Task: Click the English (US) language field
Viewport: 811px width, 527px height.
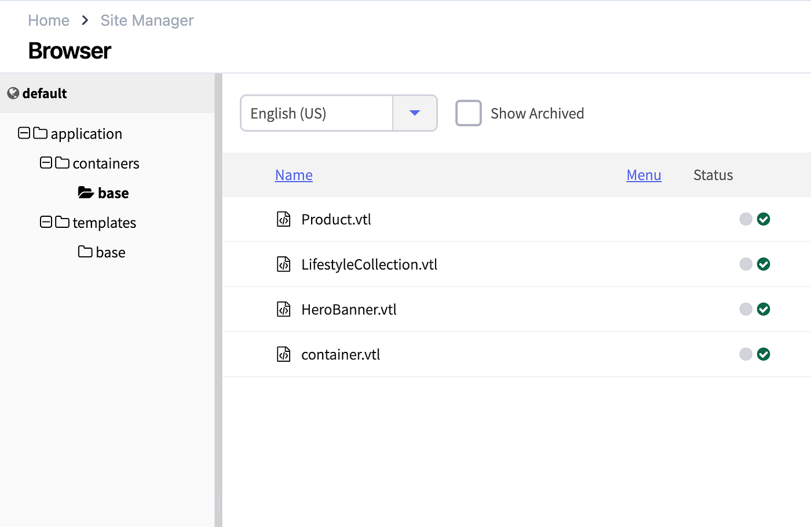Action: [x=317, y=113]
